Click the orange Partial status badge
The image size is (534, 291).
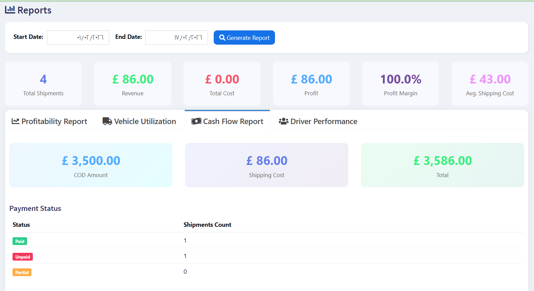click(x=22, y=272)
